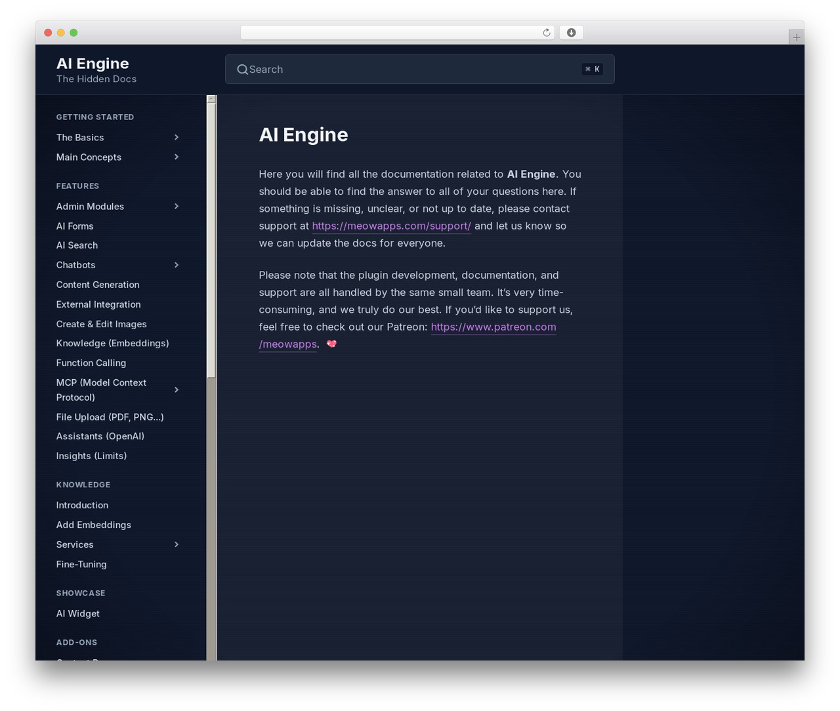Click the sidebar vertical scrollbar thumb
Image resolution: width=840 pixels, height=711 pixels.
click(211, 240)
